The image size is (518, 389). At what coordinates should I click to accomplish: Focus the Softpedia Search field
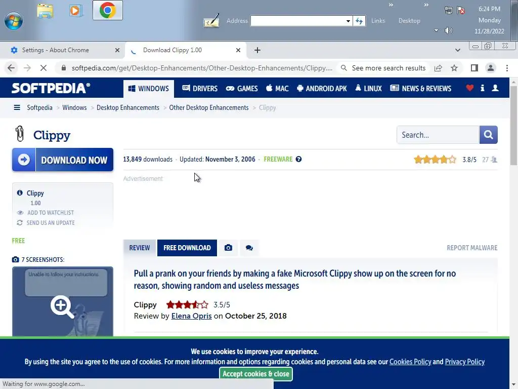point(438,135)
